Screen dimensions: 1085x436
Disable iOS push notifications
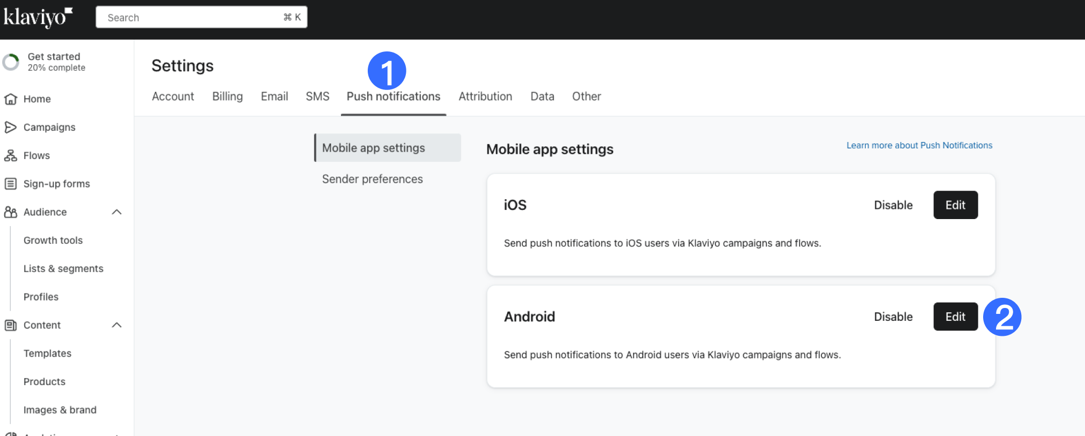(x=893, y=205)
